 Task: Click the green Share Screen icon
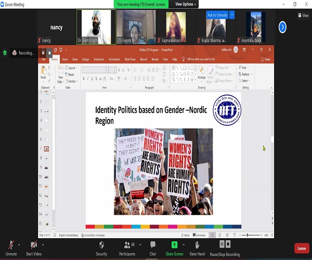174,245
